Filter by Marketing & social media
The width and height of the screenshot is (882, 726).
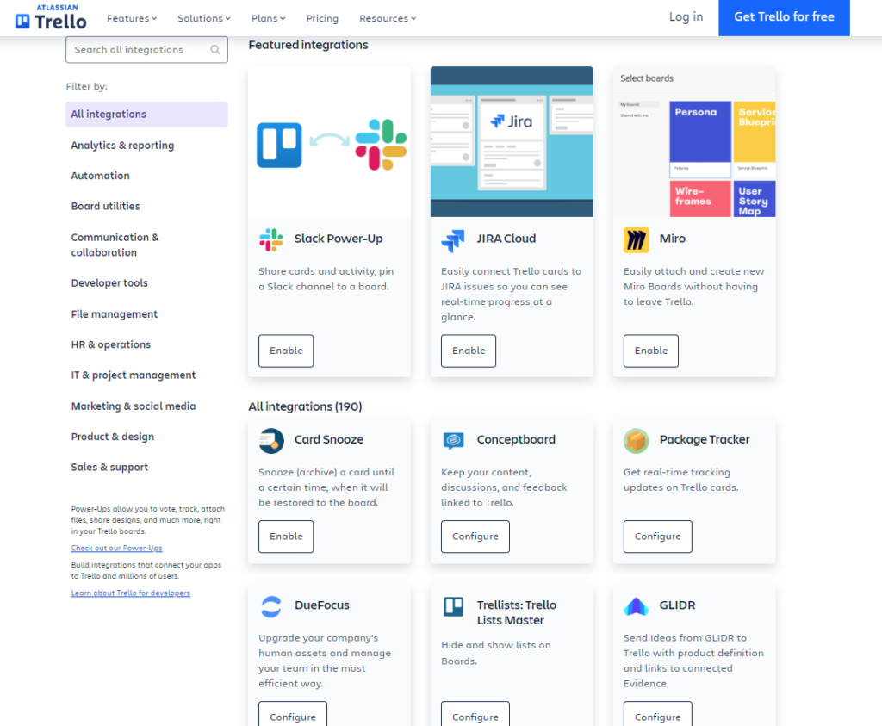[134, 406]
